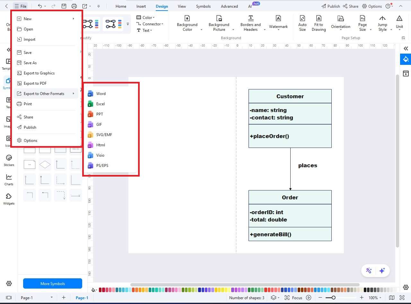Click the Visio export icon
The image size is (411, 304).
click(x=90, y=155)
